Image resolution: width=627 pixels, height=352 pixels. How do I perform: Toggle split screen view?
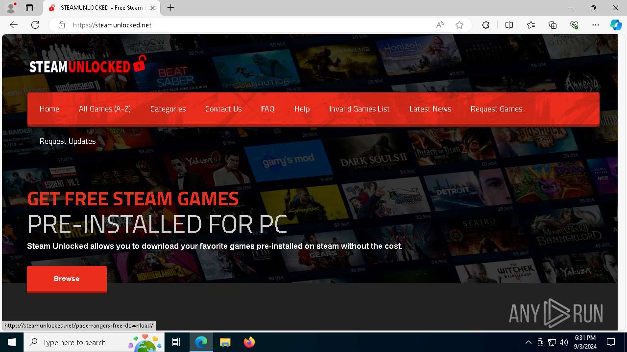pyautogui.click(x=509, y=25)
